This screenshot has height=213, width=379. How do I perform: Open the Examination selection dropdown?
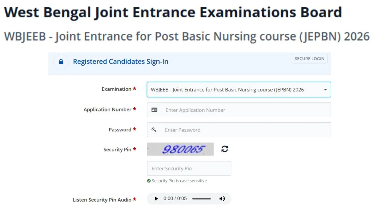coord(238,90)
